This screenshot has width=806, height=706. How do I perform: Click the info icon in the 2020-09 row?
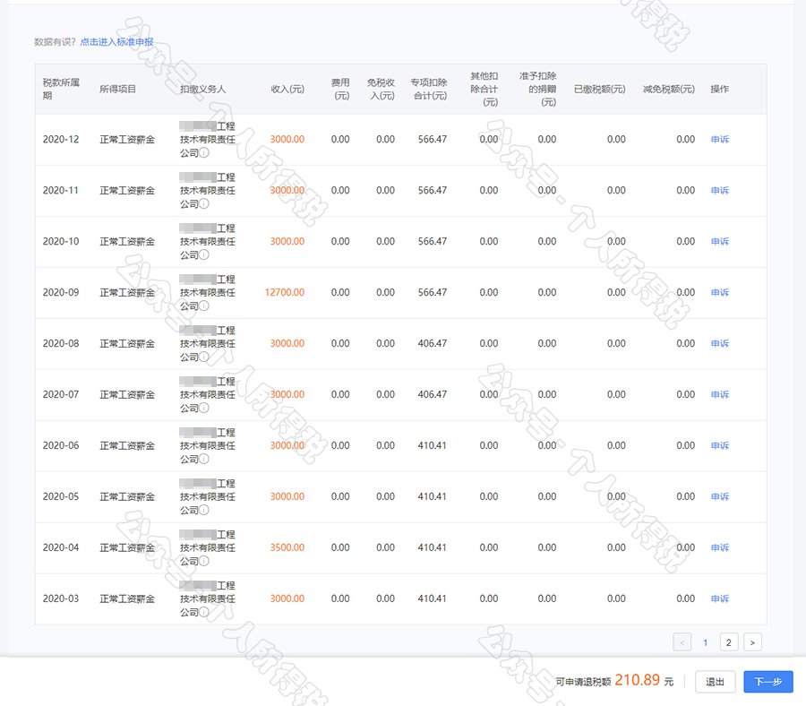[x=204, y=306]
